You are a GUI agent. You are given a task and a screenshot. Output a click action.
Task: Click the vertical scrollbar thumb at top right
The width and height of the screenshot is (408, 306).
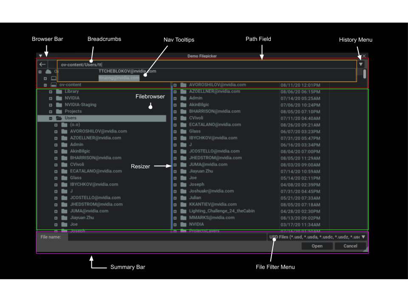[365, 73]
